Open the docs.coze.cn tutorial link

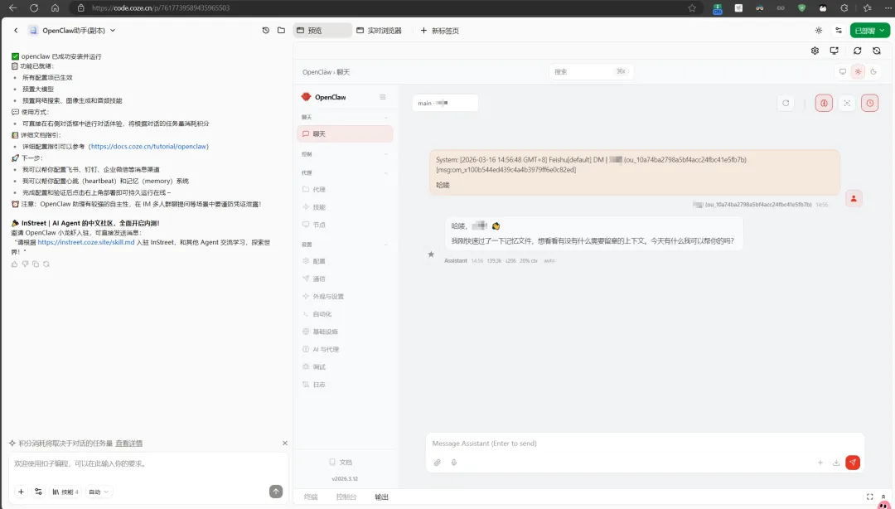point(149,146)
